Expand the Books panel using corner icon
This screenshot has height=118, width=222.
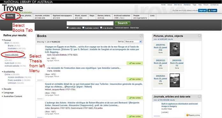pos(141,36)
